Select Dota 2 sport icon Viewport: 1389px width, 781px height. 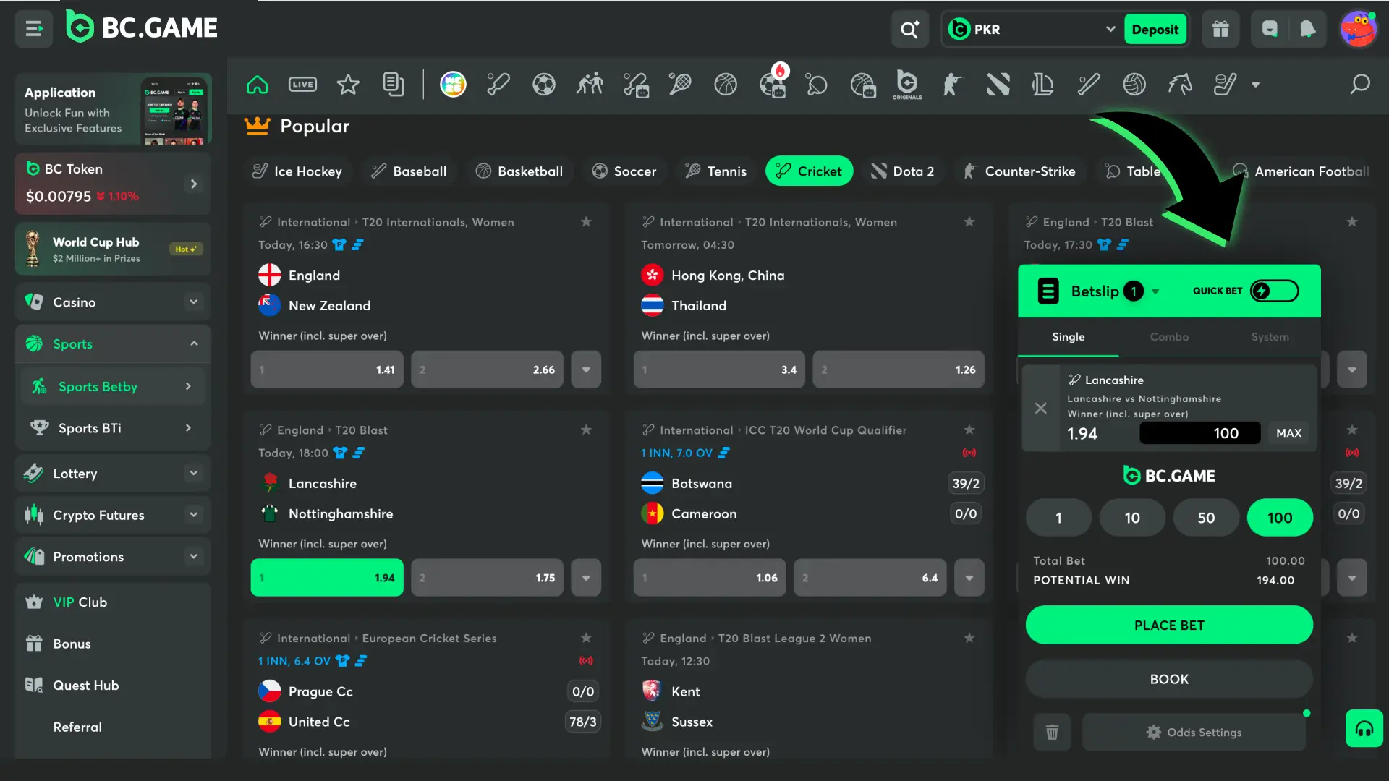(998, 85)
